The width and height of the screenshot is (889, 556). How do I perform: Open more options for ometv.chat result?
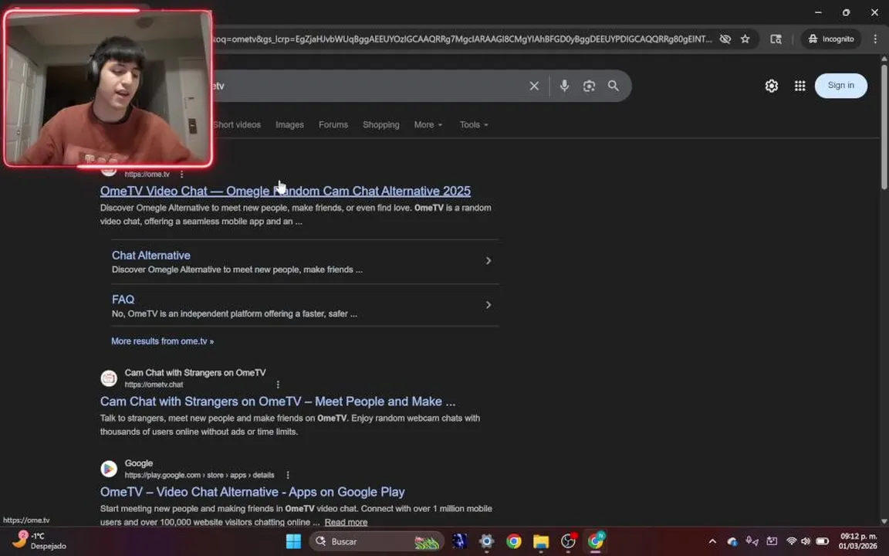point(278,384)
